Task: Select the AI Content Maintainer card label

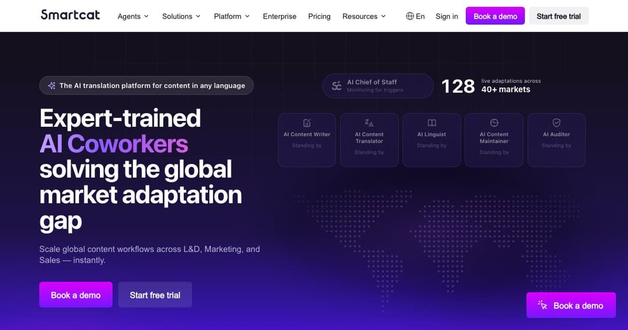Action: tap(494, 137)
